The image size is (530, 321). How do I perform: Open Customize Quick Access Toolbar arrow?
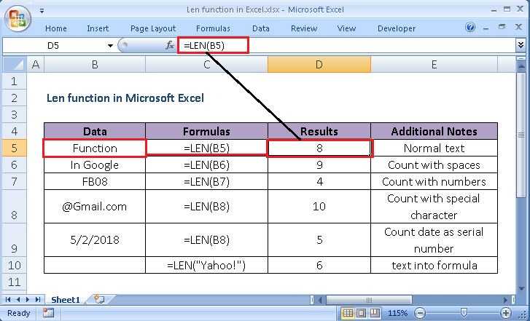point(42,11)
